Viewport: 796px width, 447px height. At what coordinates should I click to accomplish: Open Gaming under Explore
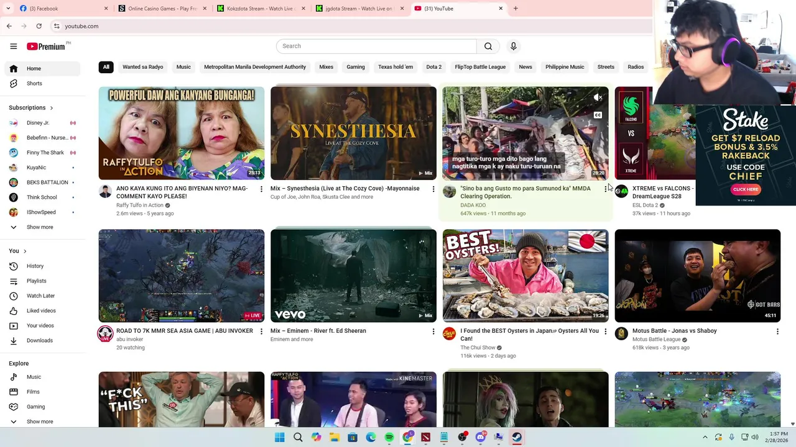tap(42, 407)
